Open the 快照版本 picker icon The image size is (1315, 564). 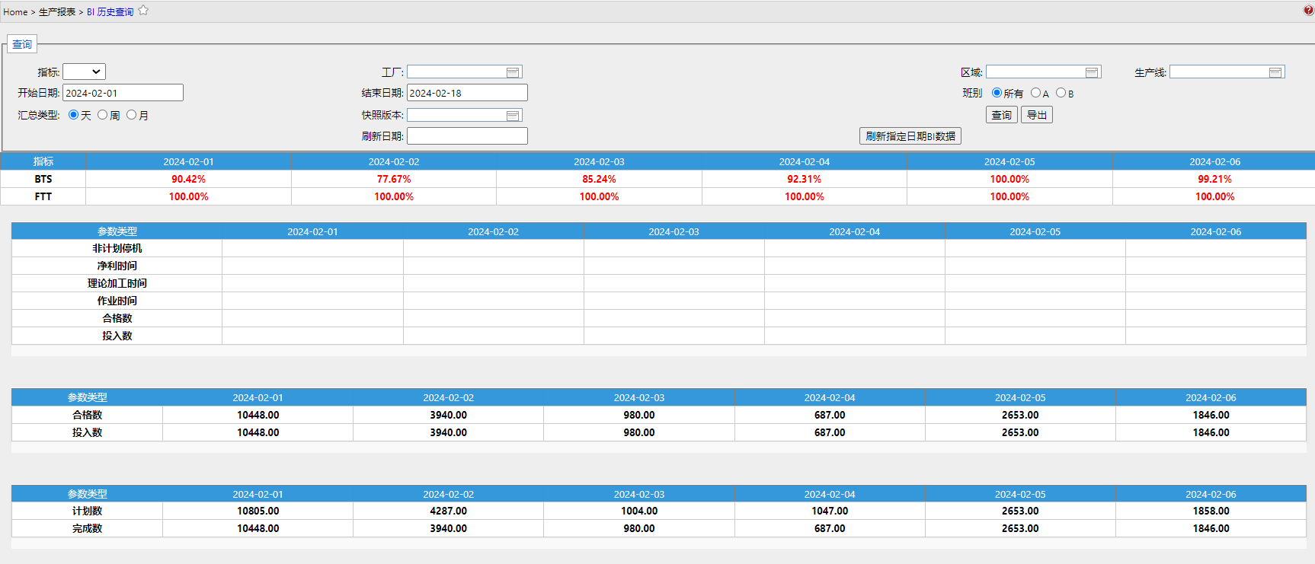(513, 116)
